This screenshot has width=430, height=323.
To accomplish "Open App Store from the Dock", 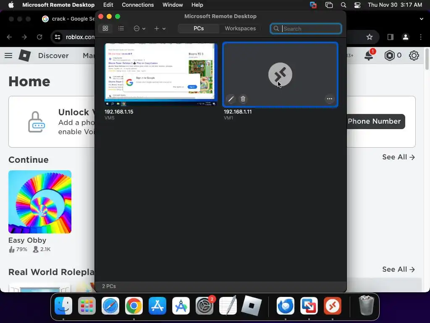I will click(x=157, y=306).
